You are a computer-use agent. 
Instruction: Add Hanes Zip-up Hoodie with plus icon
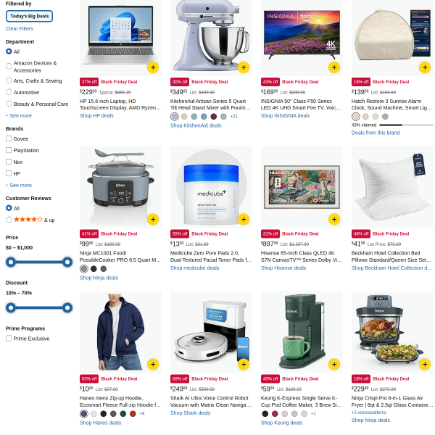pos(153,364)
